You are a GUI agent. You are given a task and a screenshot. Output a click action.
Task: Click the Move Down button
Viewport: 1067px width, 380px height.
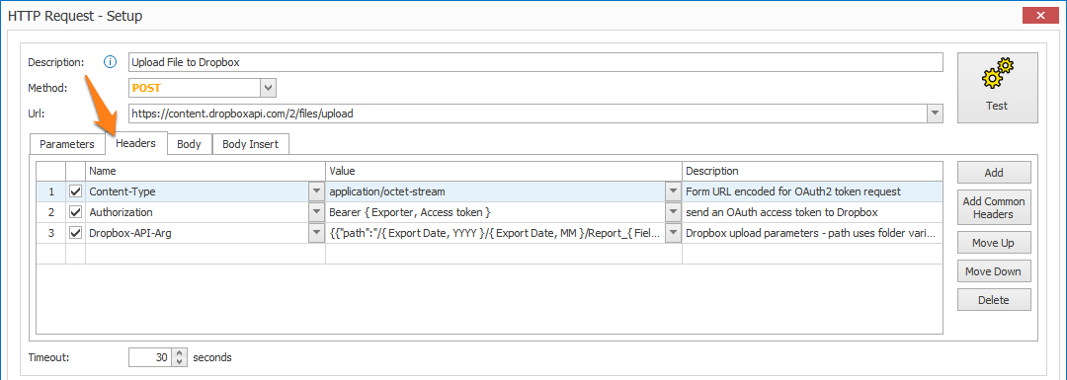[x=994, y=271]
